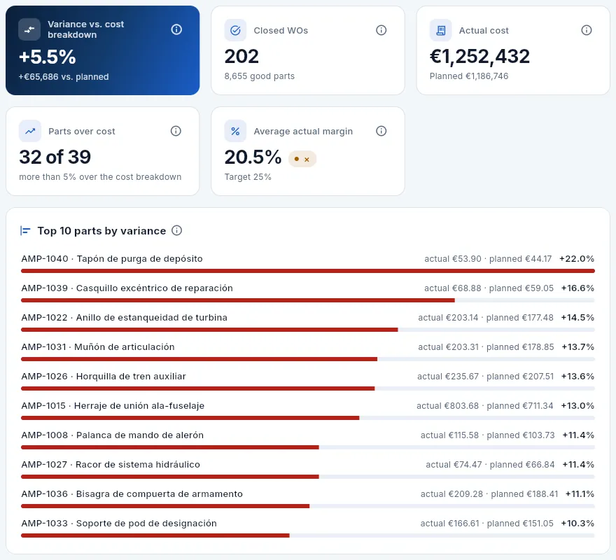The width and height of the screenshot is (616, 560).
Task: Select the +5.5% variance value
Action: 48,57
